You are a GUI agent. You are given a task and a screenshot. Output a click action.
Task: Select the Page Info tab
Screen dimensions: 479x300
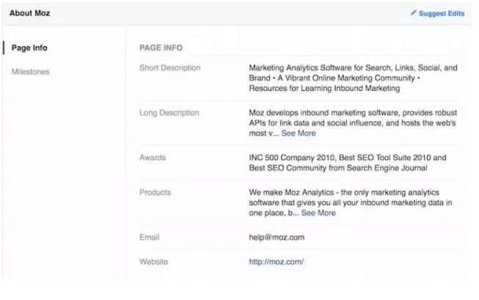tap(29, 48)
